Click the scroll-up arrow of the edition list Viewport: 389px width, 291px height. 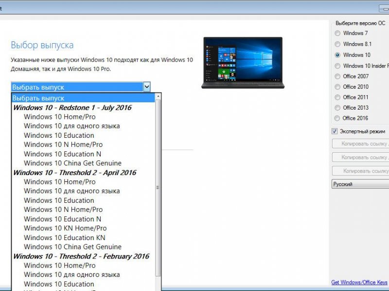coord(158,96)
